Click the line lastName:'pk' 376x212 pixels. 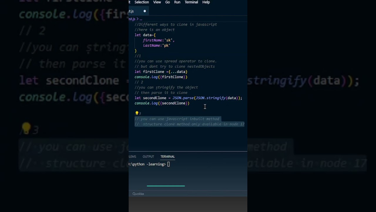(x=157, y=46)
